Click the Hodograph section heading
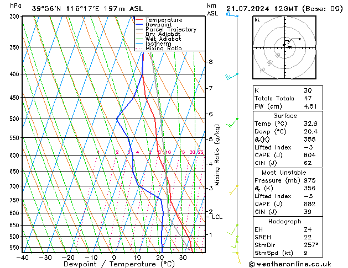348x268 pixels. click(x=285, y=221)
